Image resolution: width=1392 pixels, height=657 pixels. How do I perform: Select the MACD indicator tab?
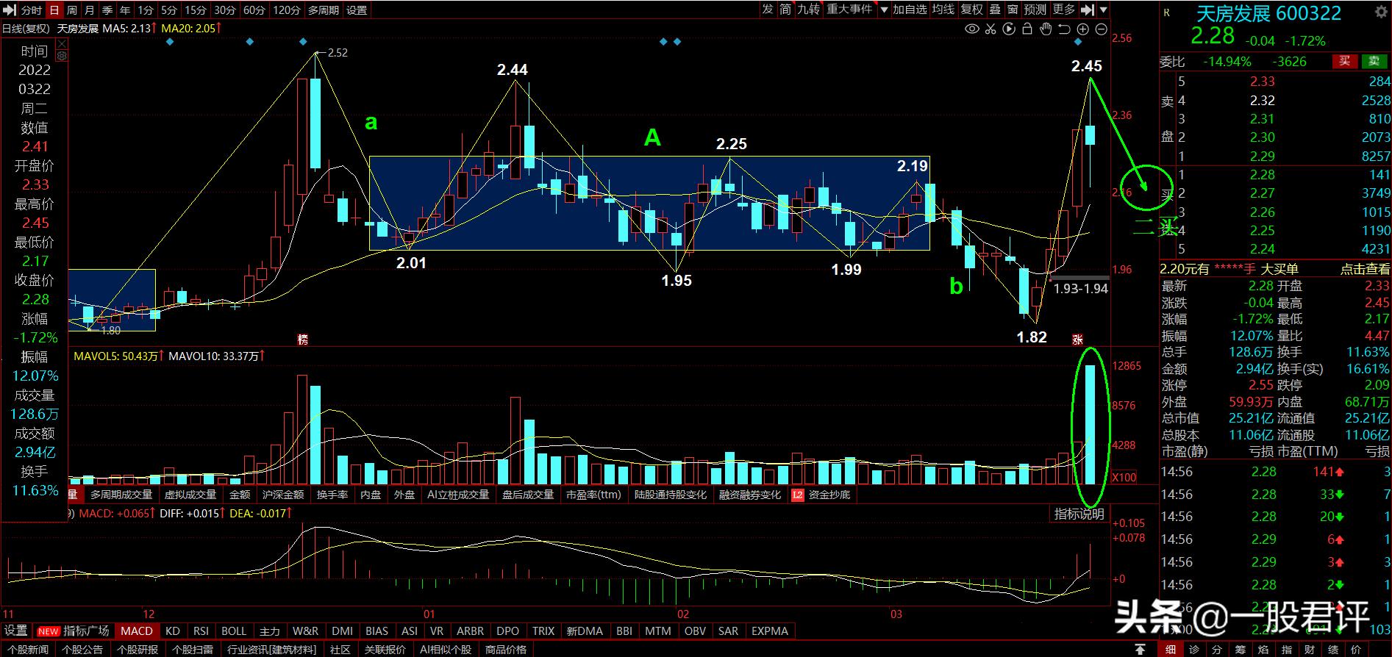pyautogui.click(x=137, y=631)
